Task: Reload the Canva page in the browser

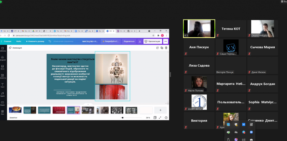Action: (9, 35)
